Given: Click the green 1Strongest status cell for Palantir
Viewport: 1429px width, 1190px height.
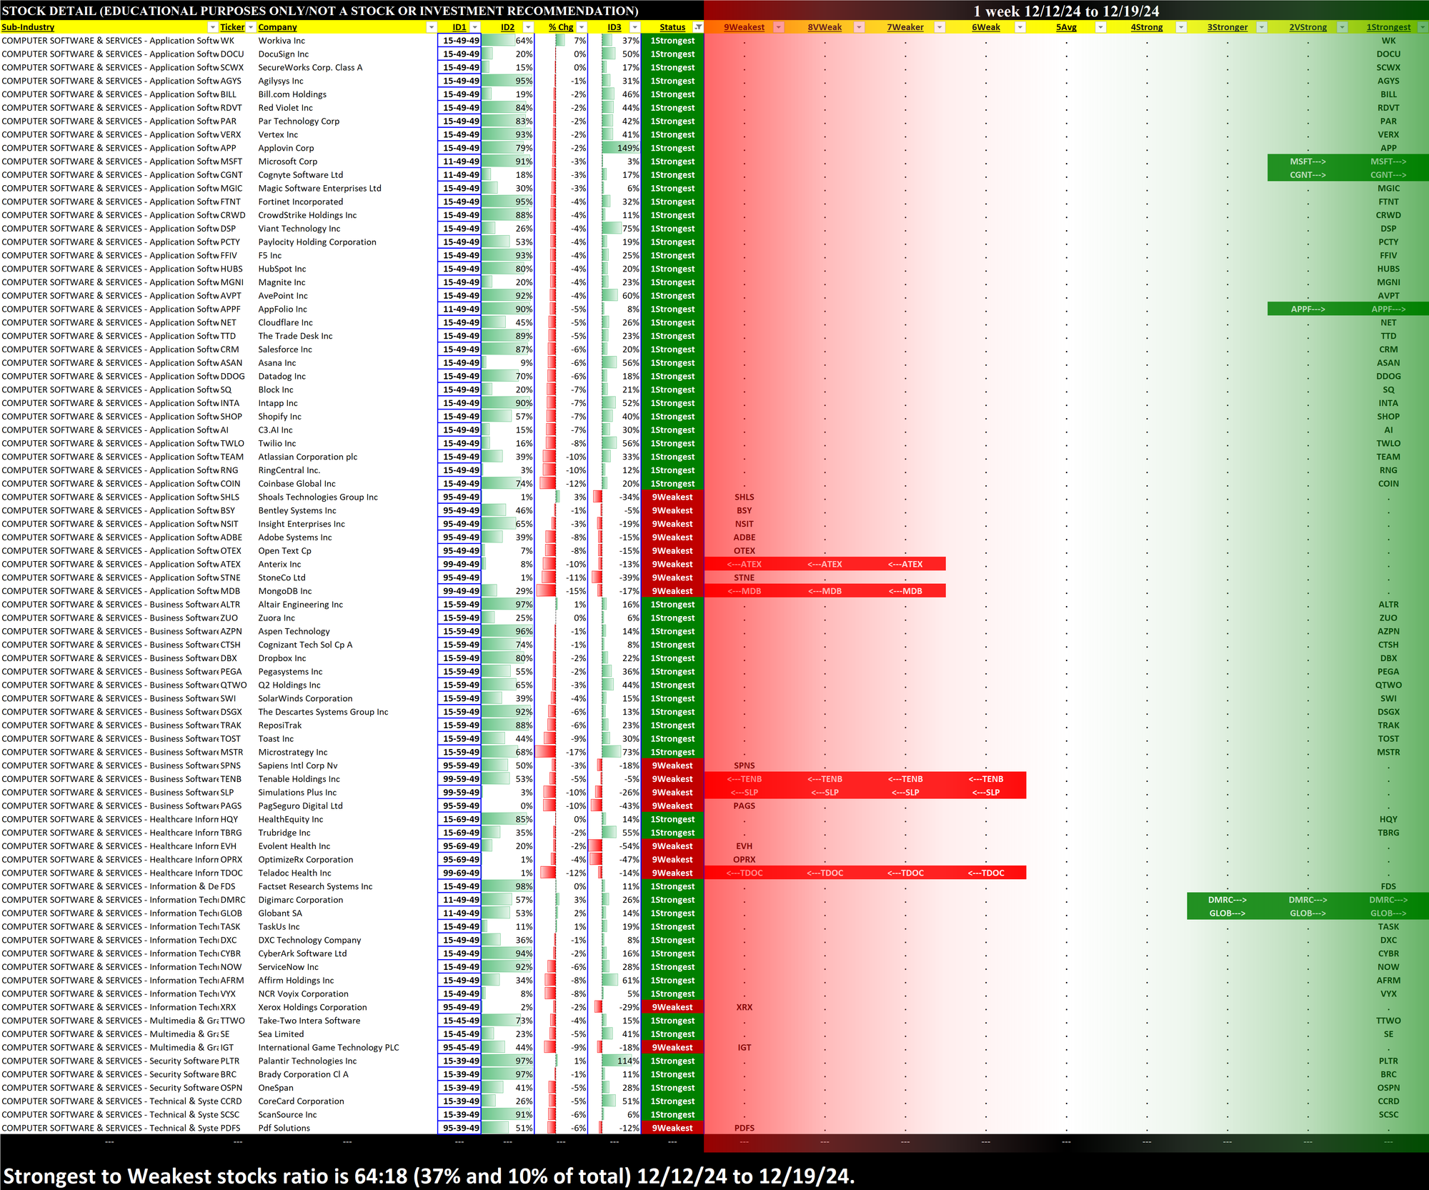Looking at the screenshot, I should point(672,1061).
